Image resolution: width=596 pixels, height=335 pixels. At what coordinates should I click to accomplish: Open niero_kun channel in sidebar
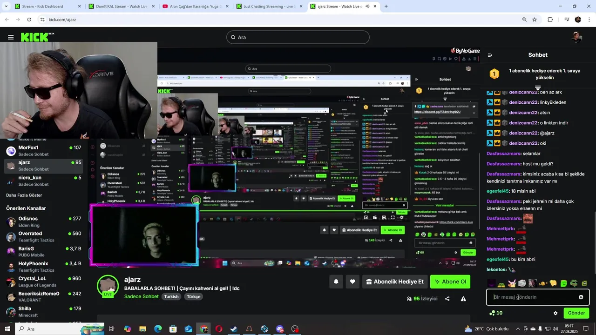[x=44, y=181]
